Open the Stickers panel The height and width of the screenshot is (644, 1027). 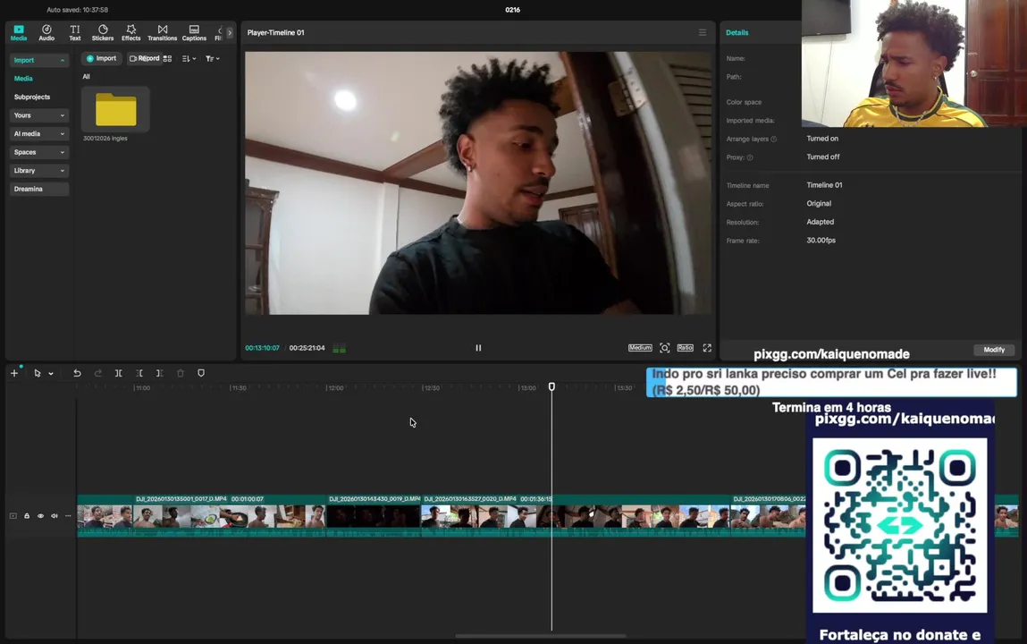coord(103,33)
